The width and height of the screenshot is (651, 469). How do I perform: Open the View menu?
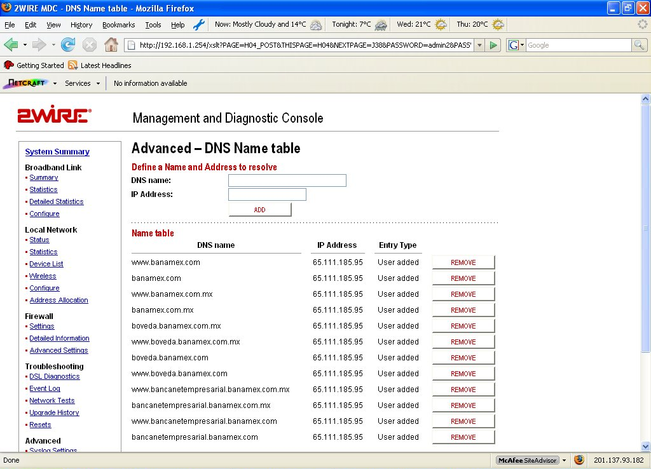53,25
